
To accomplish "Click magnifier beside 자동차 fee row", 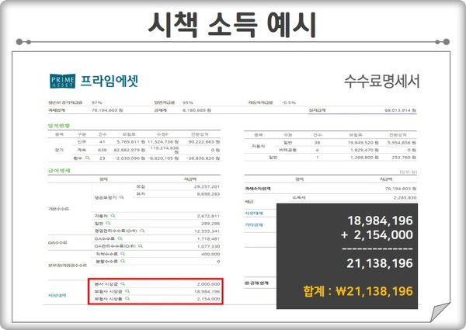I will 113,216.
